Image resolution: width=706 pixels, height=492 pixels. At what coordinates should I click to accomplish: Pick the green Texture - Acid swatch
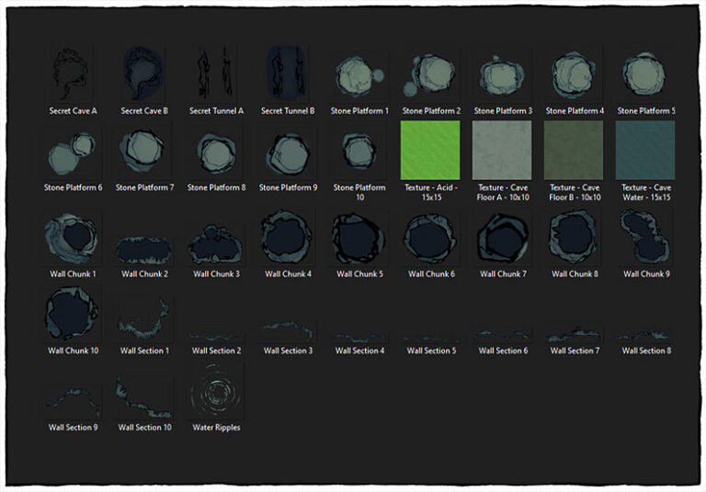pyautogui.click(x=431, y=151)
